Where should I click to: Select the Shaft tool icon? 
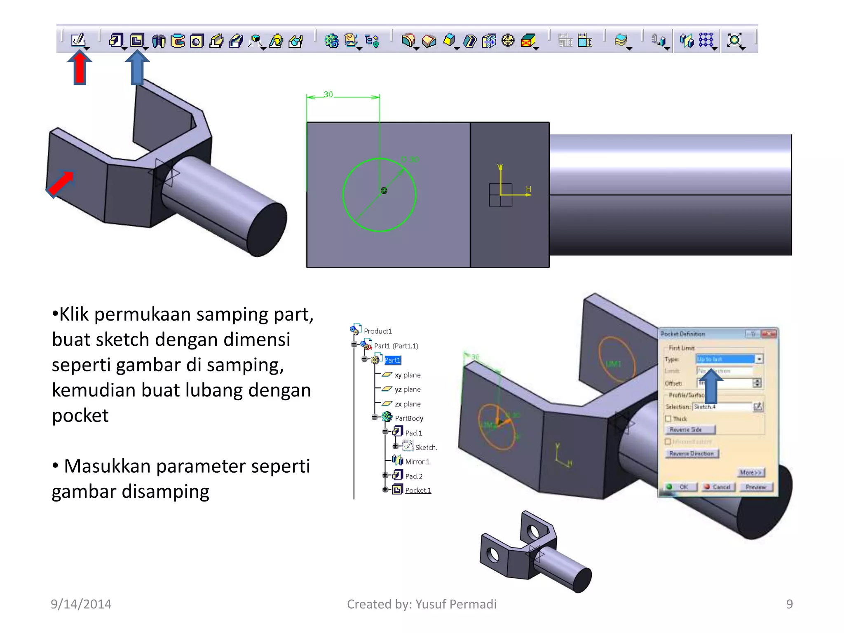pos(159,41)
